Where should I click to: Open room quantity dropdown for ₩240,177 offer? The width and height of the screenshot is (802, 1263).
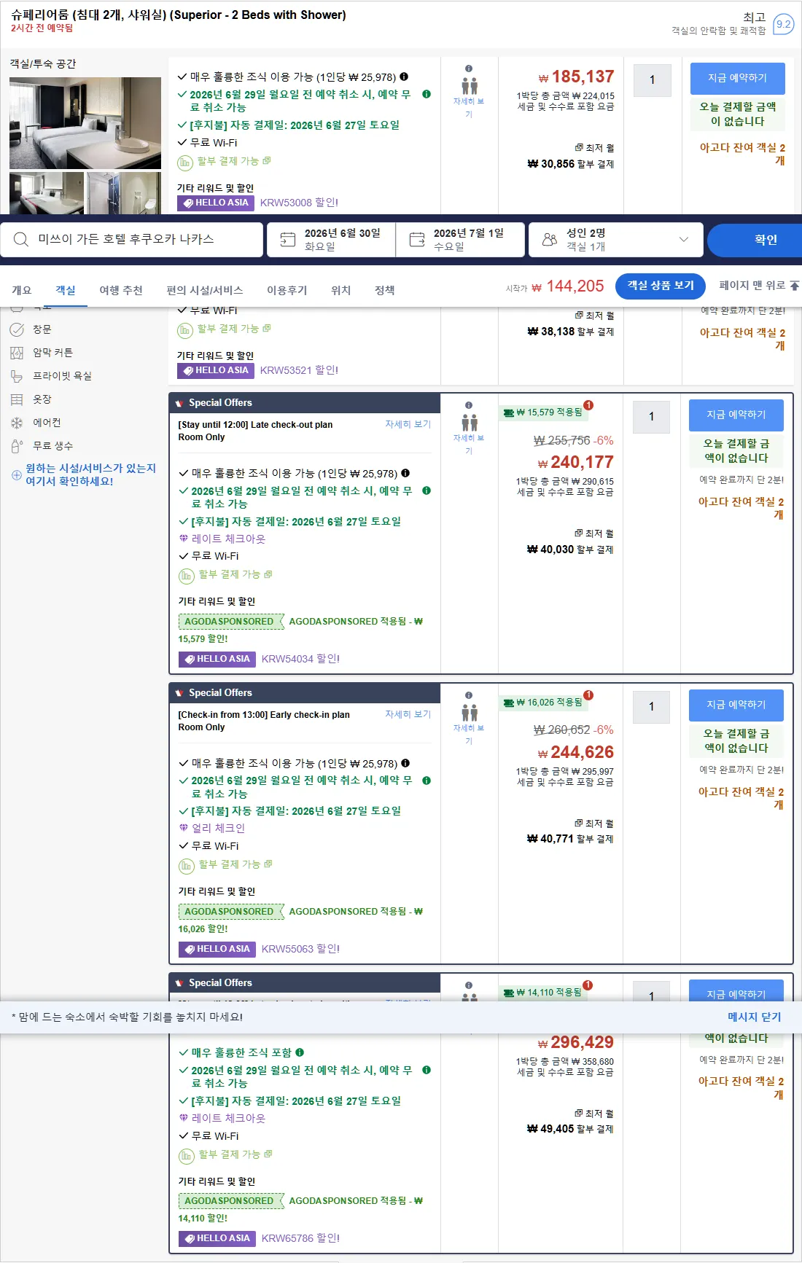tap(651, 417)
